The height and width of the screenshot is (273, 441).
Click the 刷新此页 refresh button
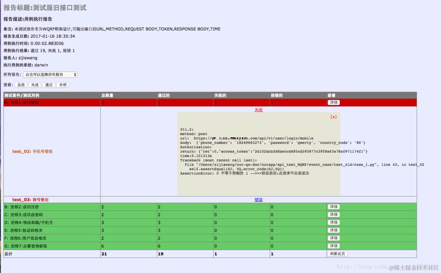(337, 254)
